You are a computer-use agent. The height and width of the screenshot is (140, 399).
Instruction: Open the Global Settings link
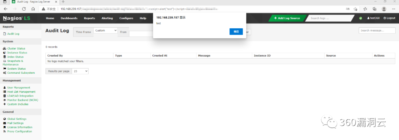click(17, 119)
